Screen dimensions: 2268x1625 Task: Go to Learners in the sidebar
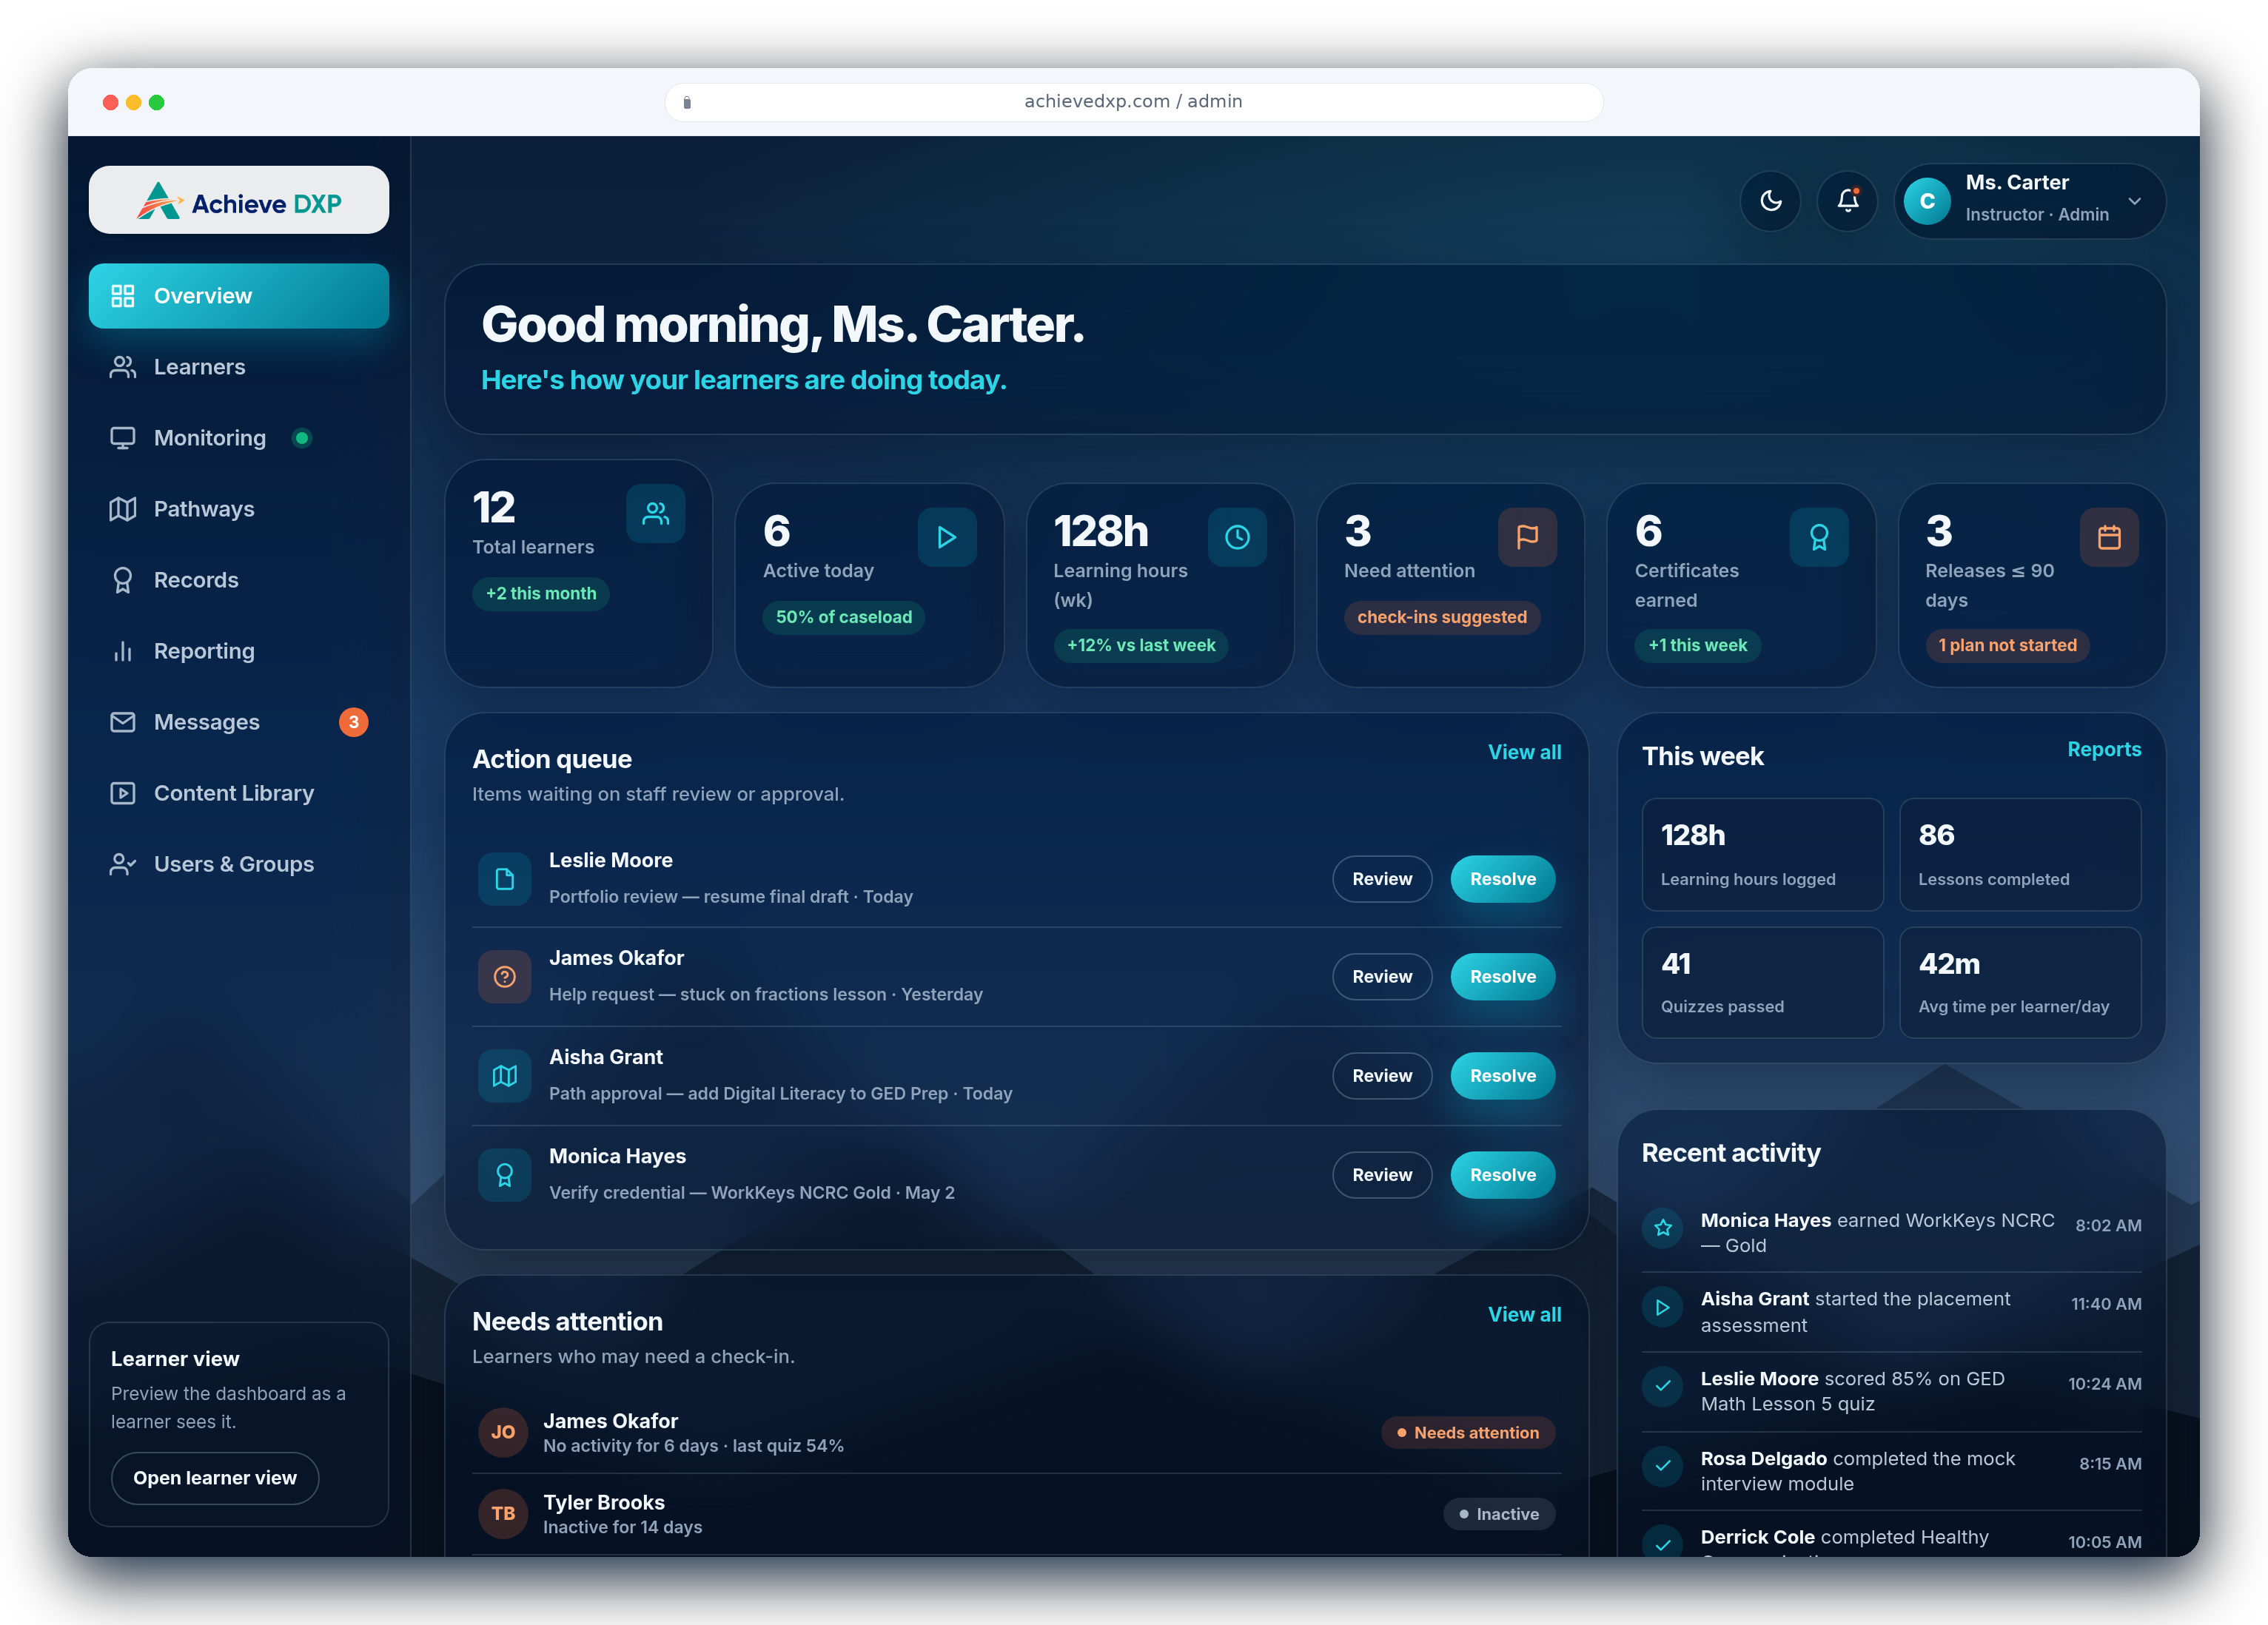click(239, 367)
